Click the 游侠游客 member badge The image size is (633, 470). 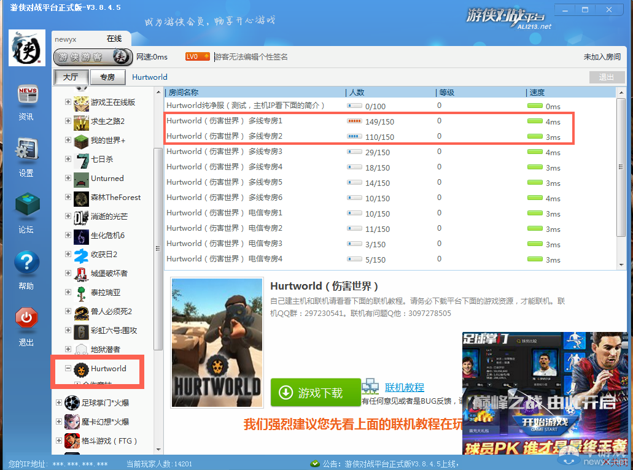point(93,57)
